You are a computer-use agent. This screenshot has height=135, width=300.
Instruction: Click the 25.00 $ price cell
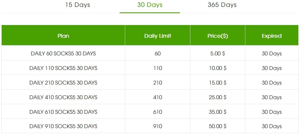pos(218,97)
